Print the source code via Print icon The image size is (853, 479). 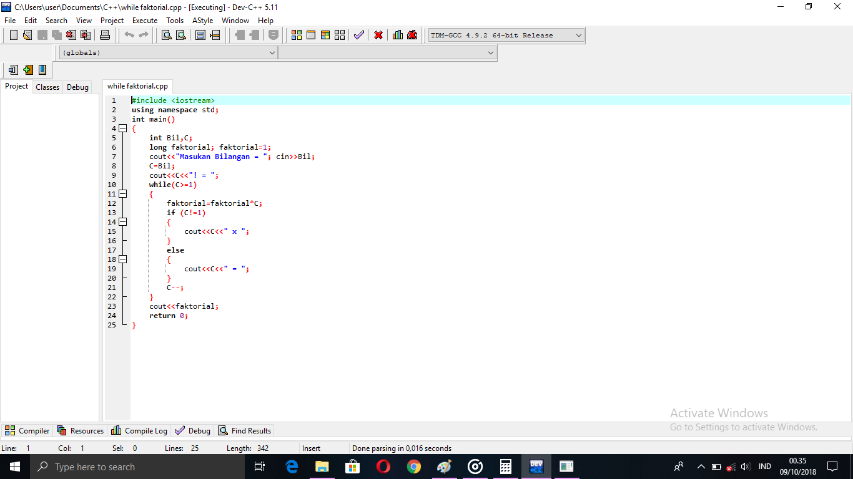(105, 35)
